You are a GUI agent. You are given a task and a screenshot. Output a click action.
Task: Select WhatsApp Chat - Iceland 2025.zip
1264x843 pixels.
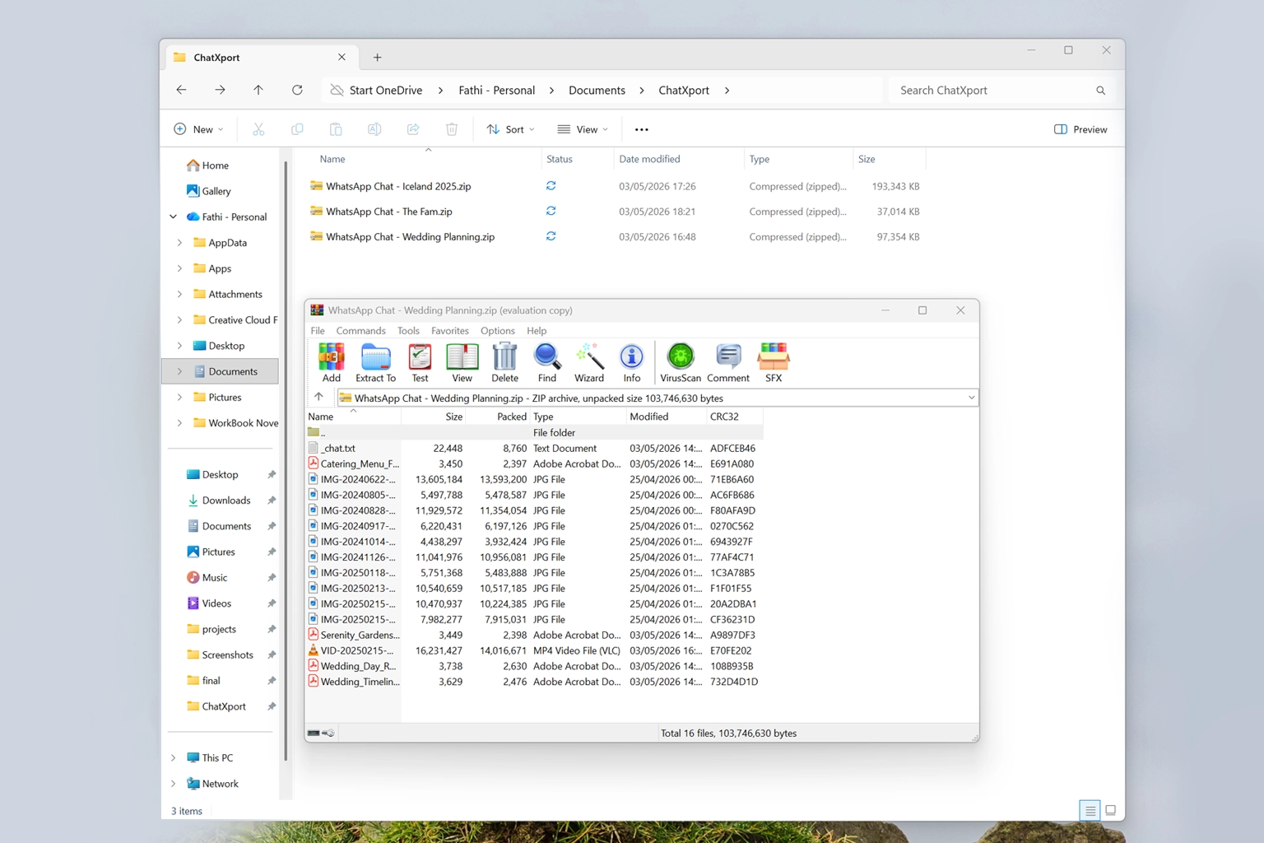click(398, 186)
